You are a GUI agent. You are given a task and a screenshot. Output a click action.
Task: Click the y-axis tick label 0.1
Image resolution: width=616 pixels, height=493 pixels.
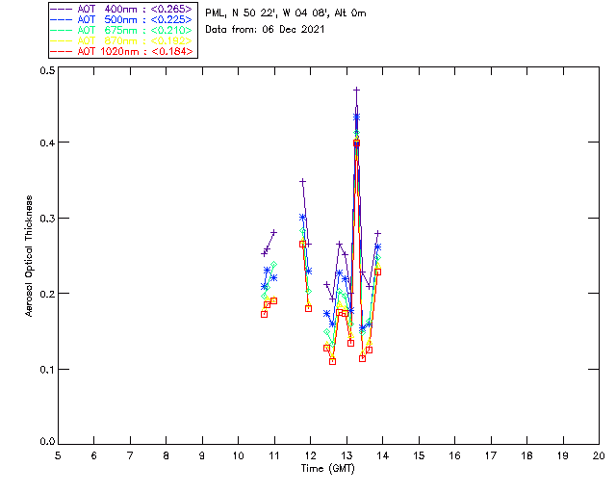47,370
